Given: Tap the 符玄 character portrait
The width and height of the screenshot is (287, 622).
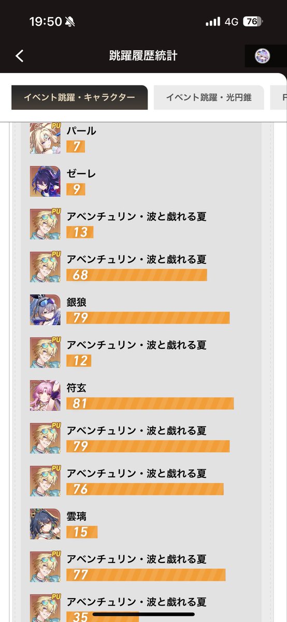Looking at the screenshot, I should [x=45, y=395].
